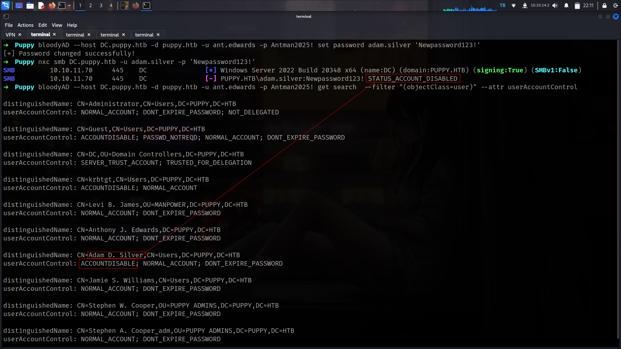Open the notifications bell icon
Screen dimensions: 621x349
(x=566, y=5)
